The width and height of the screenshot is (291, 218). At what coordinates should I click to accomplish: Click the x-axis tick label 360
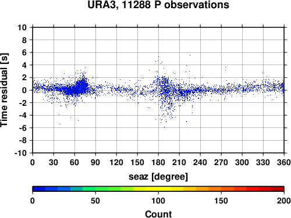tap(284, 162)
